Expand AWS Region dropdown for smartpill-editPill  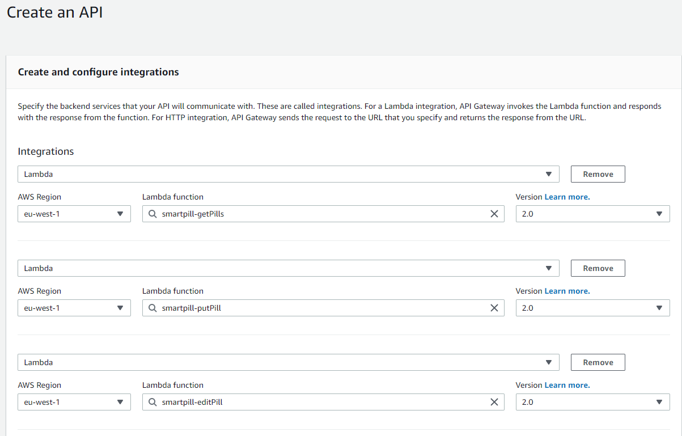click(74, 402)
